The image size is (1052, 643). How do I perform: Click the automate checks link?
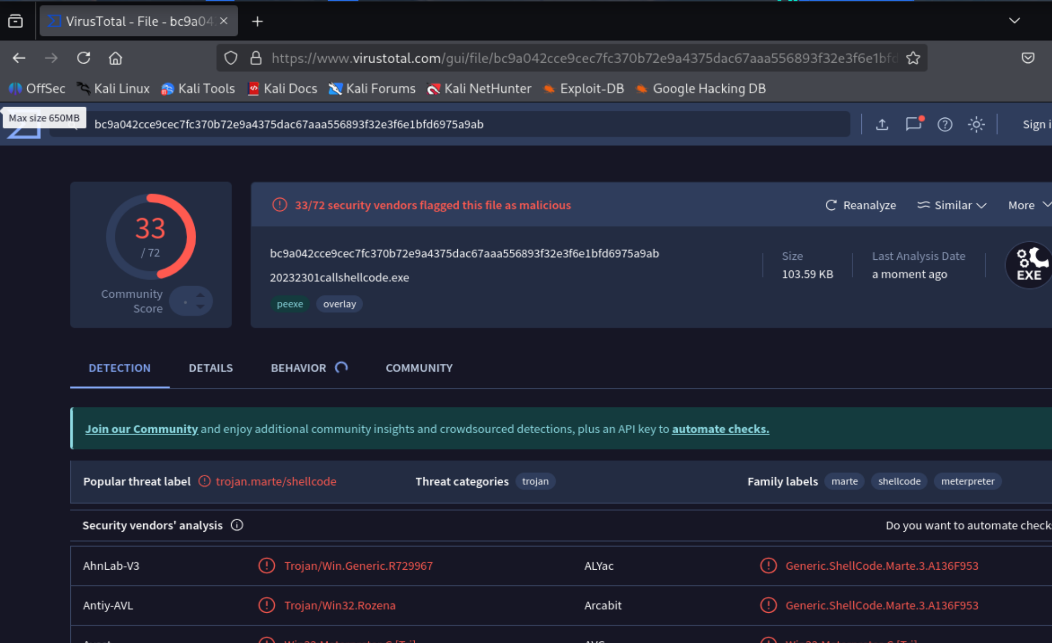(720, 429)
